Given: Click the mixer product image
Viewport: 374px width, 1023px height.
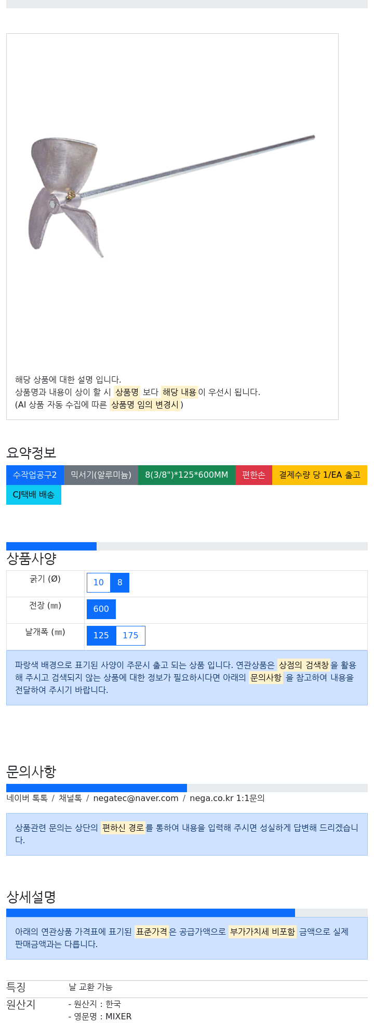Looking at the screenshot, I should pos(172,196).
